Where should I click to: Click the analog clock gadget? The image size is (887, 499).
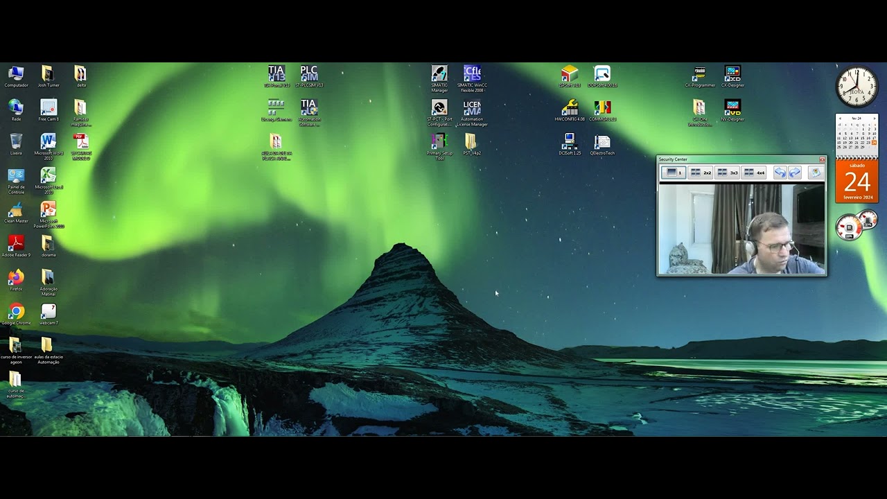pyautogui.click(x=857, y=87)
